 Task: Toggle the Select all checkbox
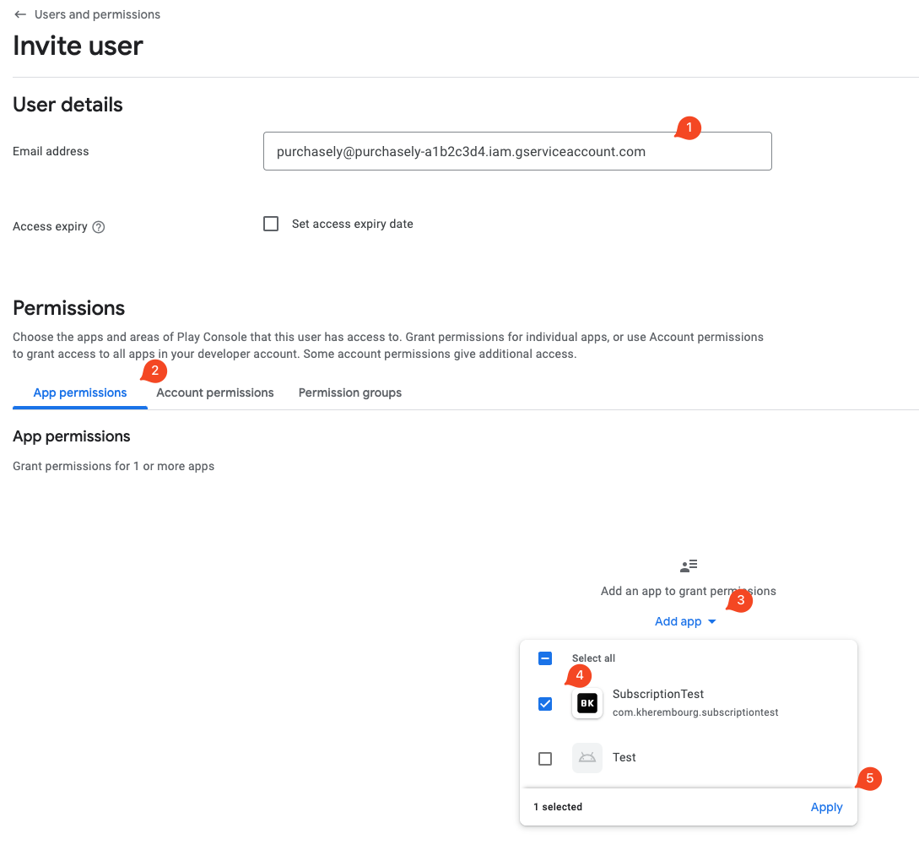point(545,658)
